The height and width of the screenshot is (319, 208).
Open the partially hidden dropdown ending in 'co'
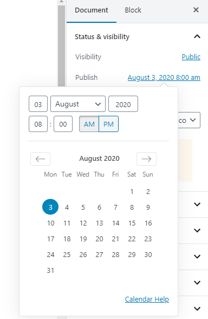point(189,120)
